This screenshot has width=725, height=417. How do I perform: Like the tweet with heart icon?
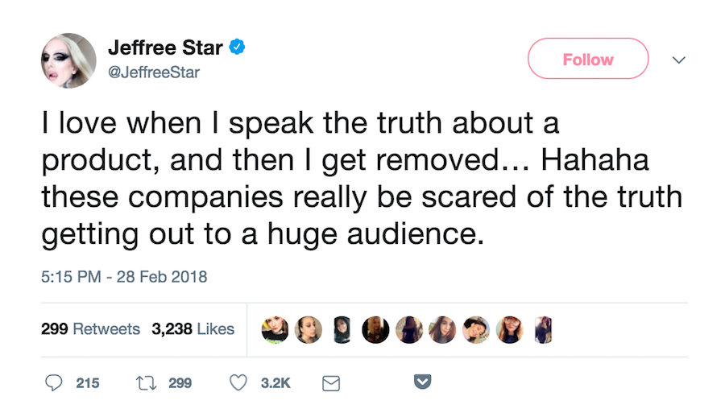[238, 383]
